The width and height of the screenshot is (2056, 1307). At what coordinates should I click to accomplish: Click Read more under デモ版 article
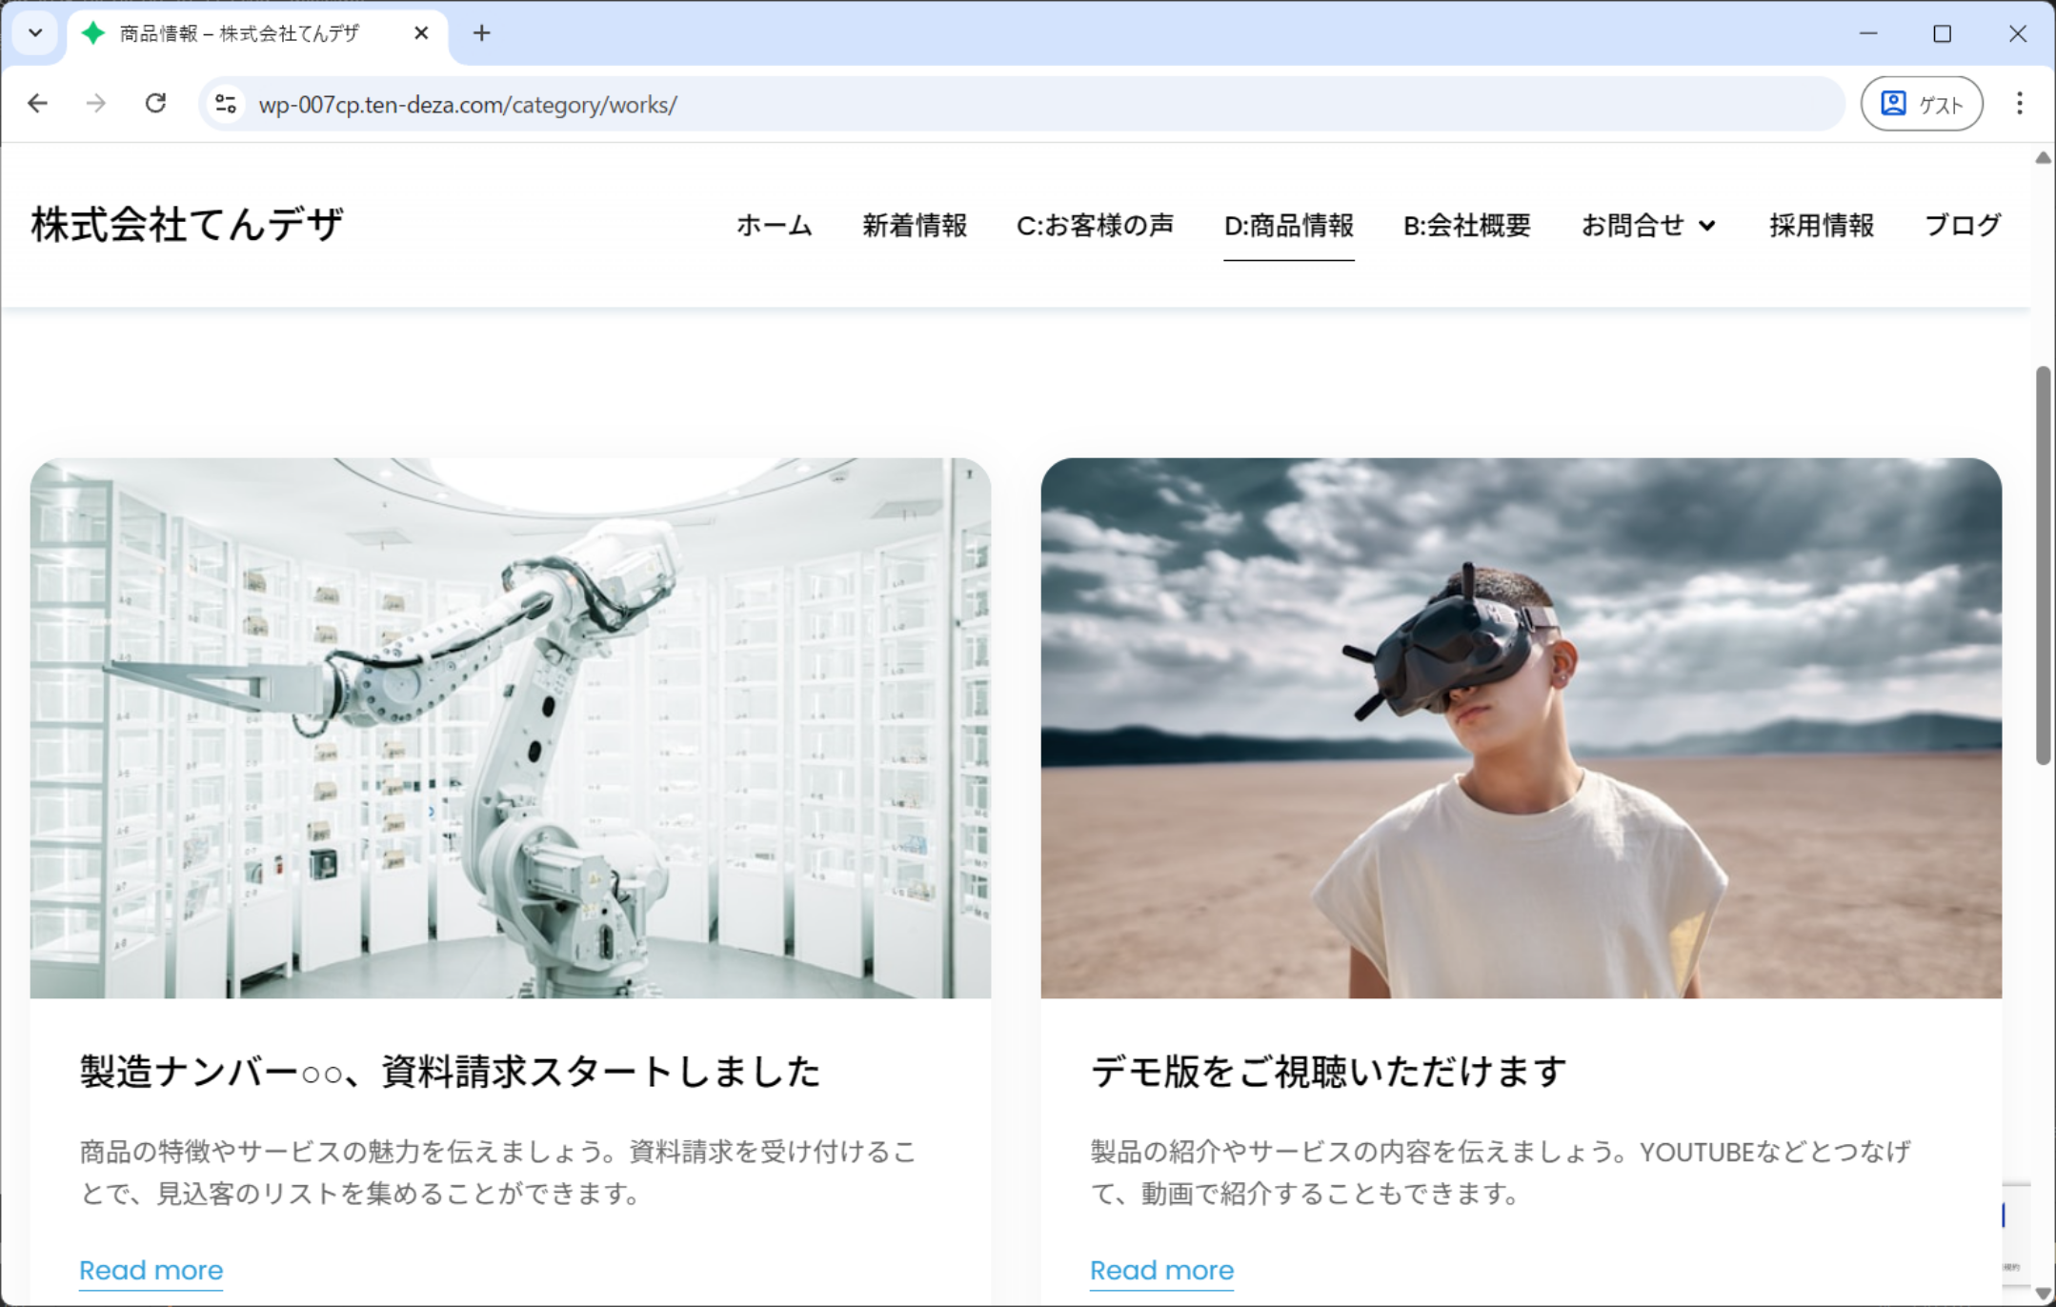coord(1161,1270)
